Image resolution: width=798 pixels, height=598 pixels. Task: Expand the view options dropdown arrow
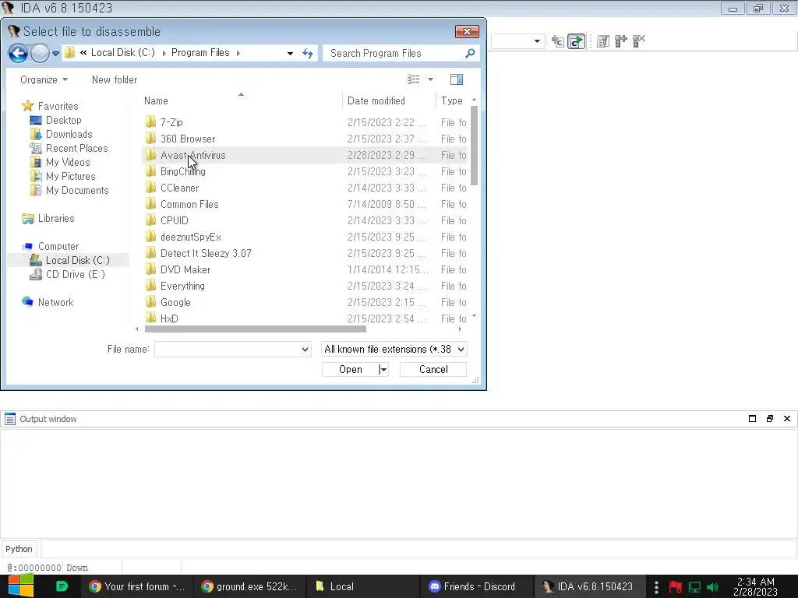point(430,79)
